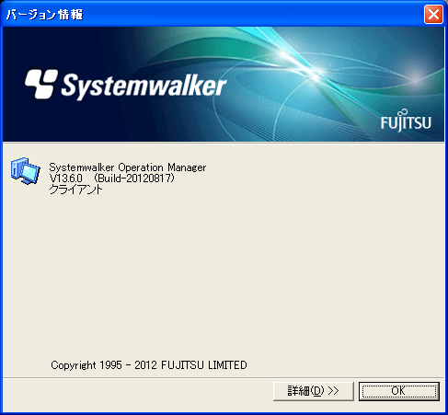
Task: Click the 'V13.6.0 (Build-20120817)' version text
Action: (x=111, y=179)
